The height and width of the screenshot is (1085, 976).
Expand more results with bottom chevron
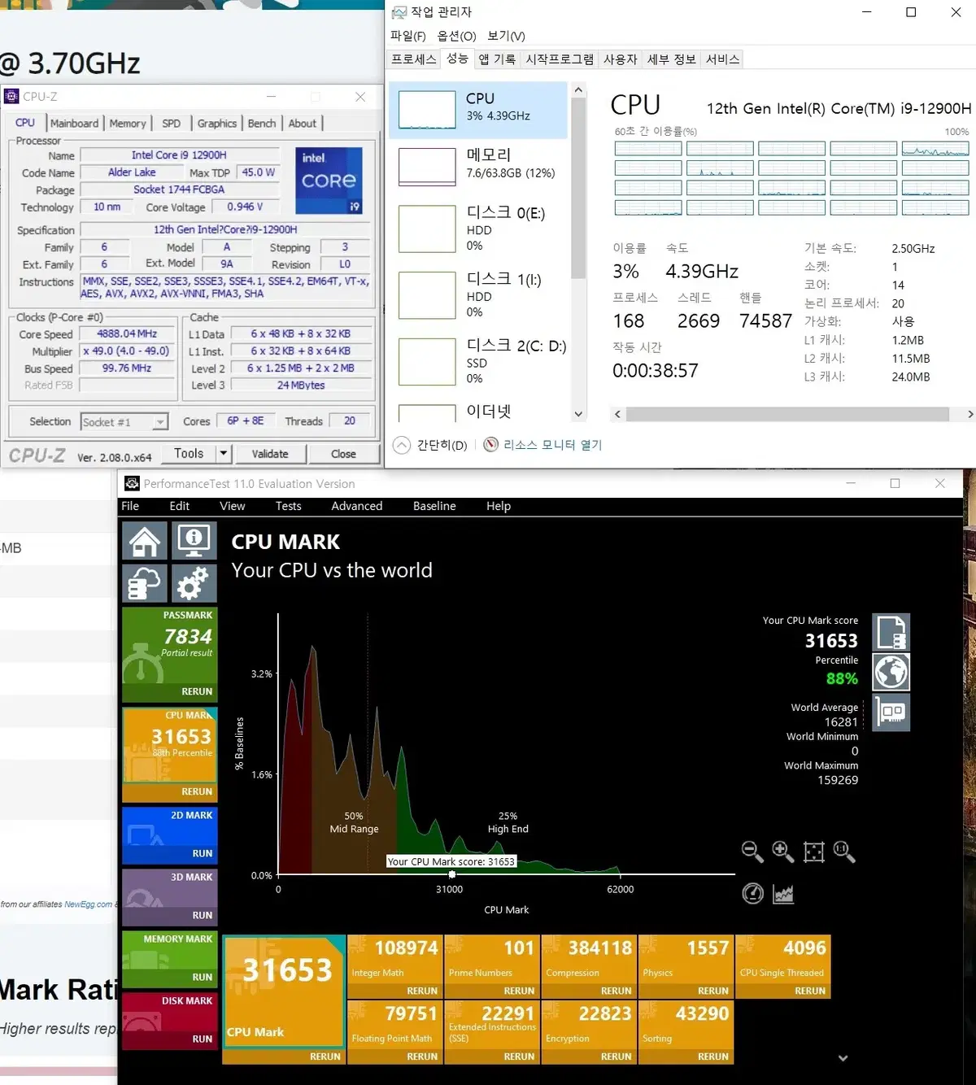[843, 1058]
